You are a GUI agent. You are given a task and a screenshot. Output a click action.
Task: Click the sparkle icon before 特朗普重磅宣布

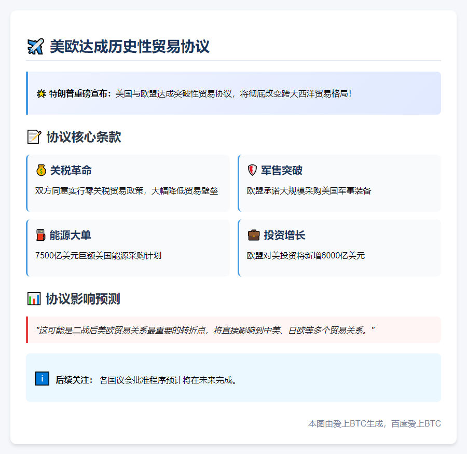41,94
